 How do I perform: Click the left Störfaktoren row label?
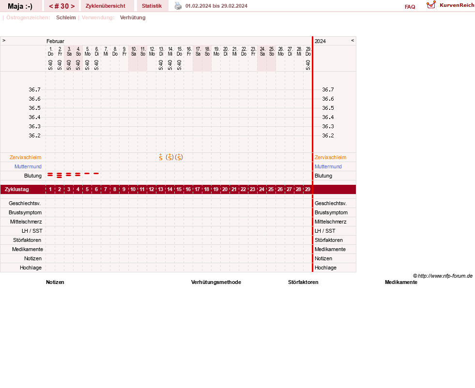pyautogui.click(x=27, y=240)
